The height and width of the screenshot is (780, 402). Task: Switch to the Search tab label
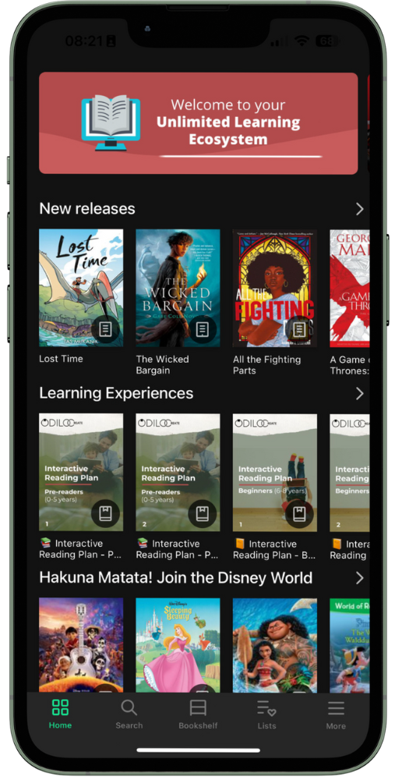coord(129,725)
